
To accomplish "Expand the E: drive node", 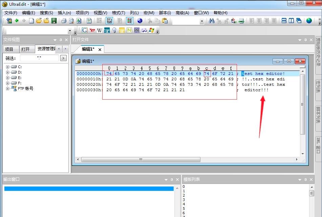I will click(x=7, y=78).
